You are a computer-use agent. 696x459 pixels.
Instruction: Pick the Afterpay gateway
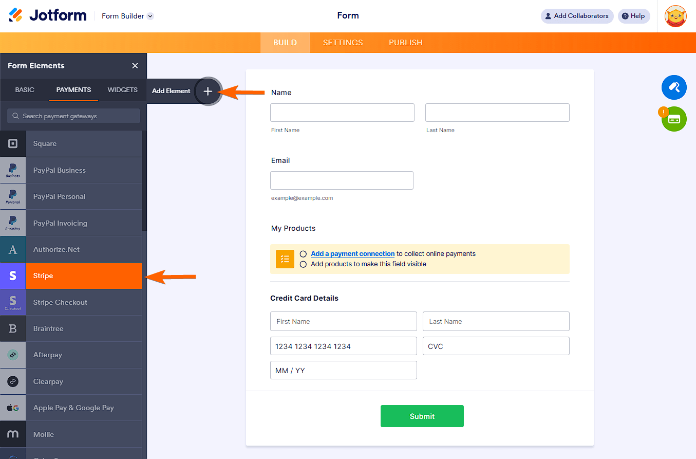click(71, 355)
